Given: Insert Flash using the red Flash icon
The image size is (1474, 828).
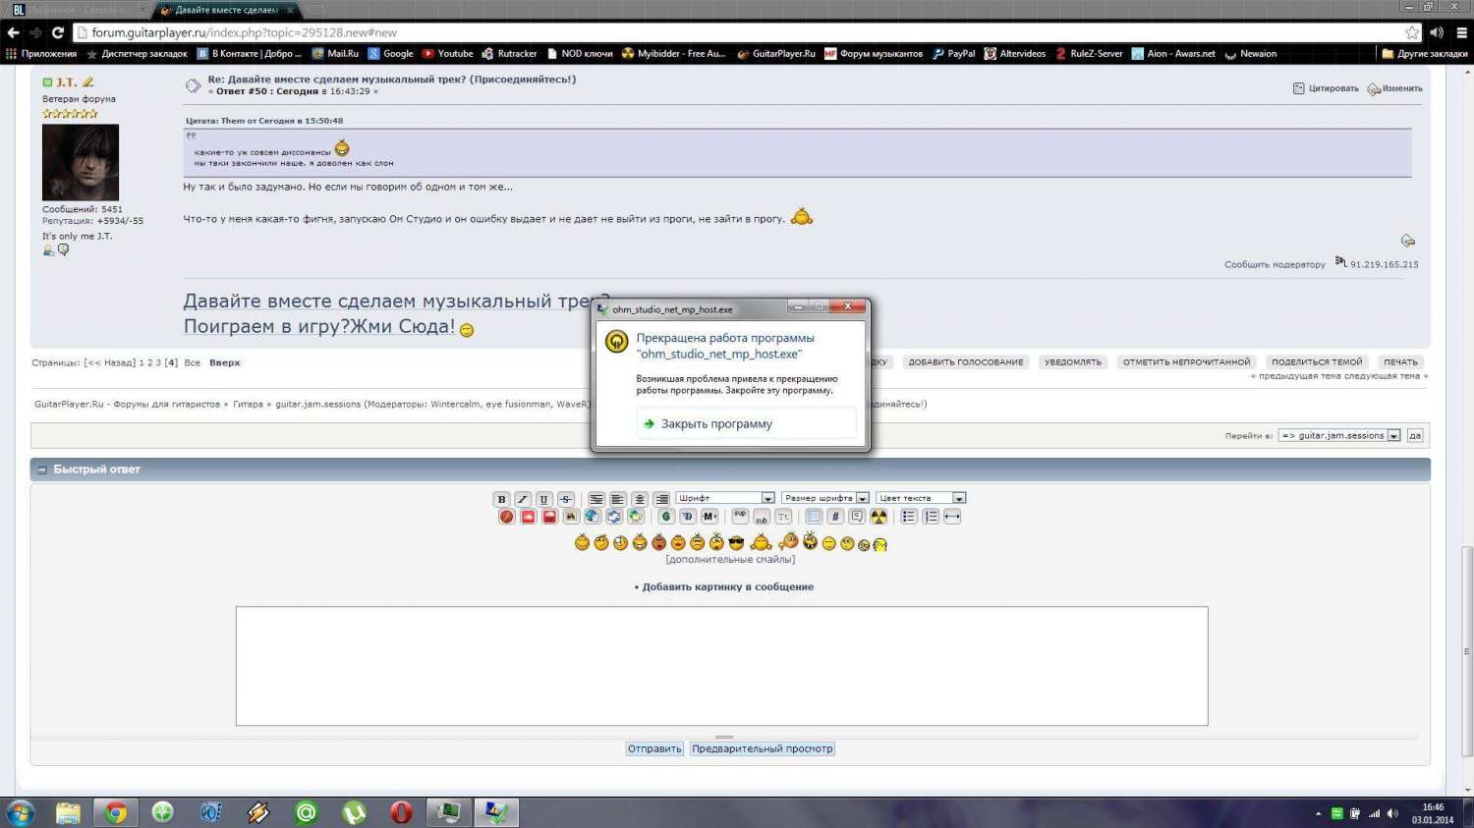Looking at the screenshot, I should [x=506, y=517].
